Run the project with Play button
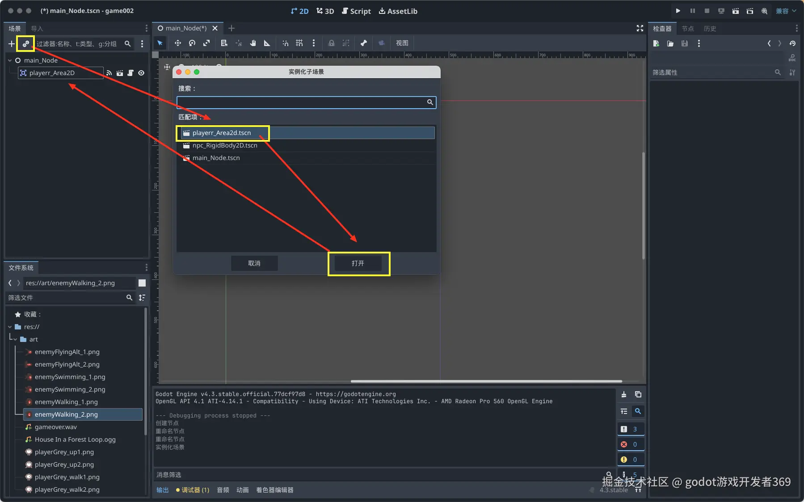This screenshot has height=502, width=804. click(678, 11)
